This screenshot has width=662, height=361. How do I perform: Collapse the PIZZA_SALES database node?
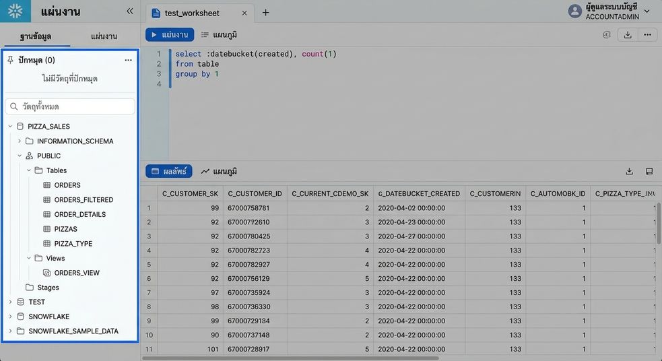pyautogui.click(x=10, y=126)
